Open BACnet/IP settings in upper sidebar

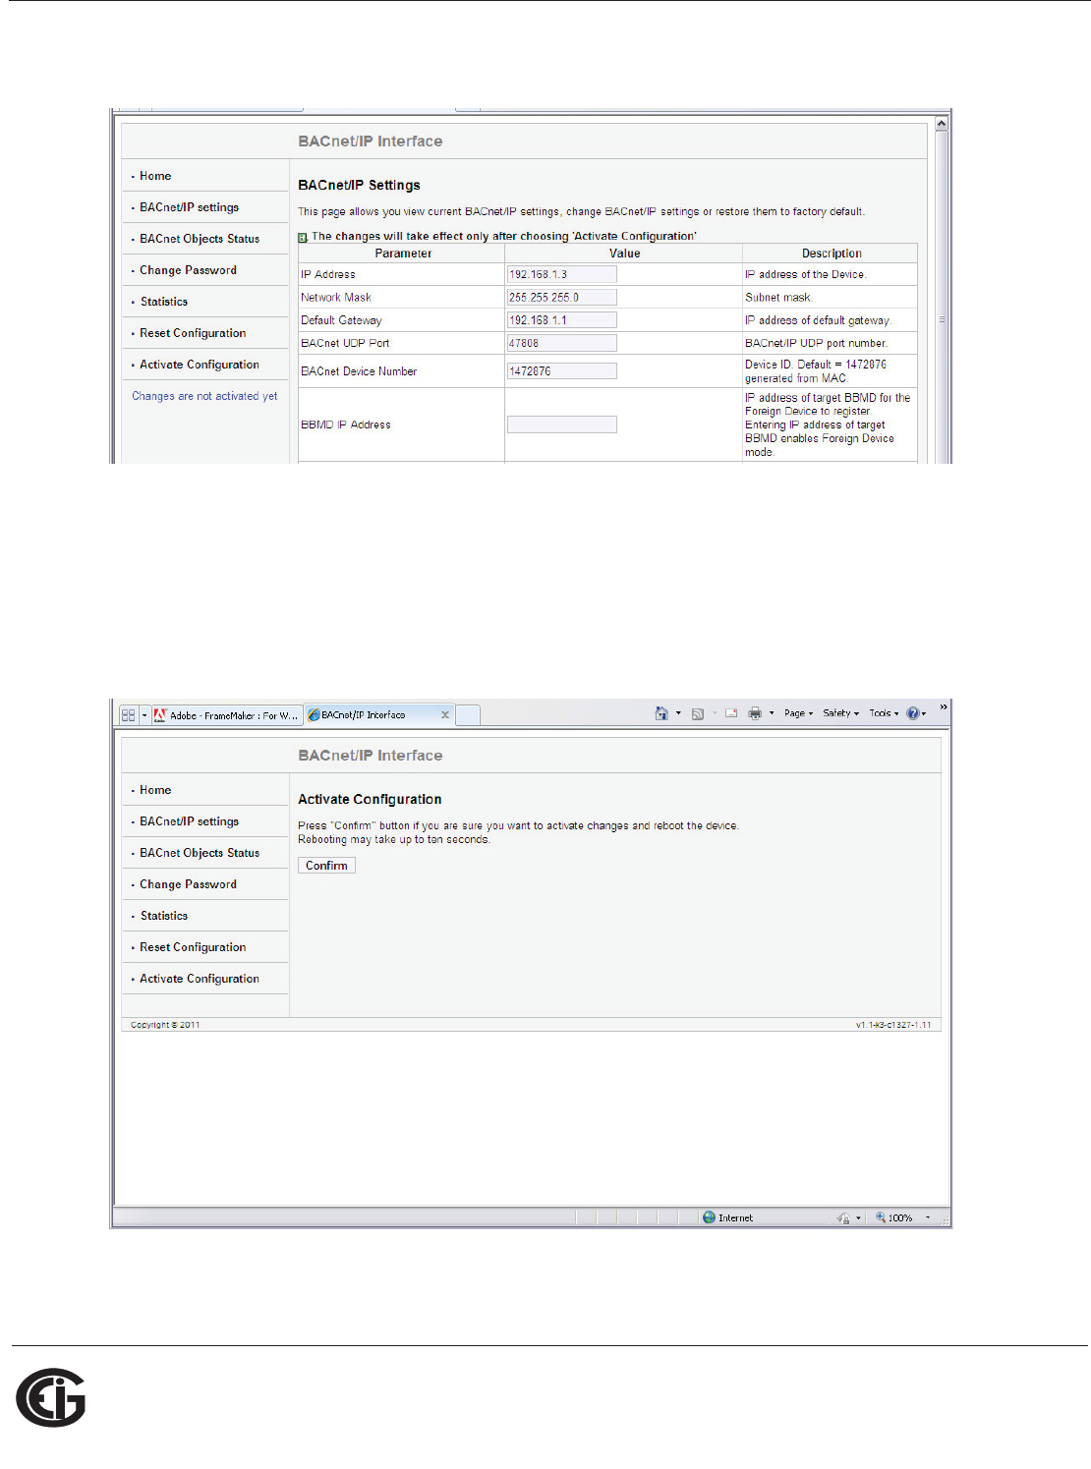189,207
